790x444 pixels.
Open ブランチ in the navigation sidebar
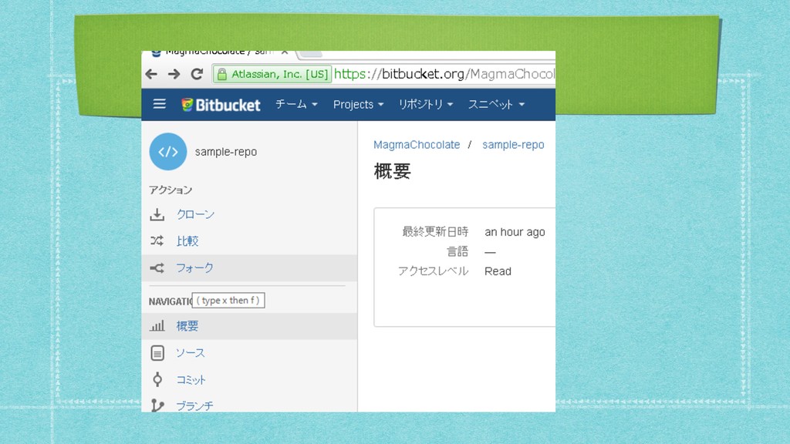194,405
